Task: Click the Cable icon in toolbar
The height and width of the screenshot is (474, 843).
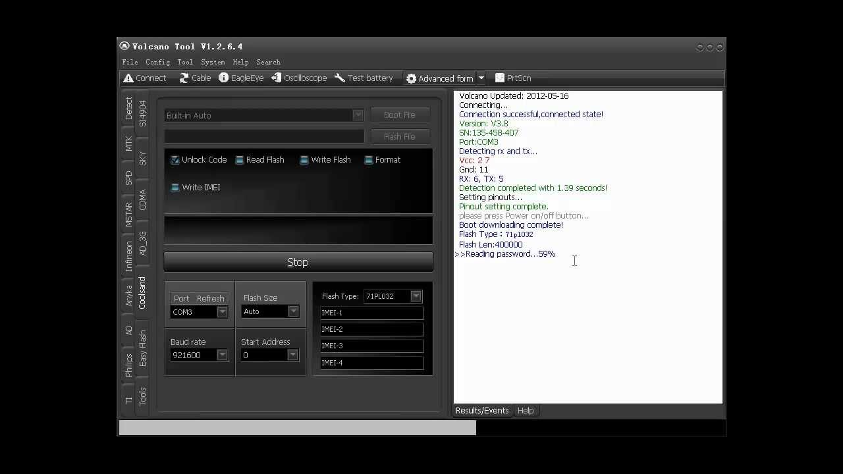Action: pos(184,78)
